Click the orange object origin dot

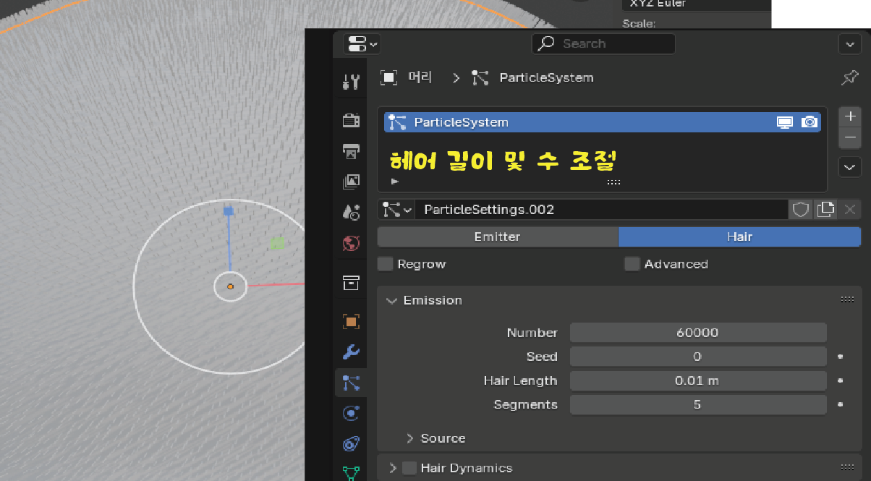pyautogui.click(x=230, y=286)
